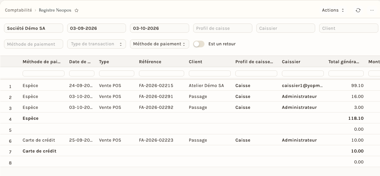This screenshot has width=380, height=176.
Task: Click filter box under Caissier column
Action: point(303,73)
